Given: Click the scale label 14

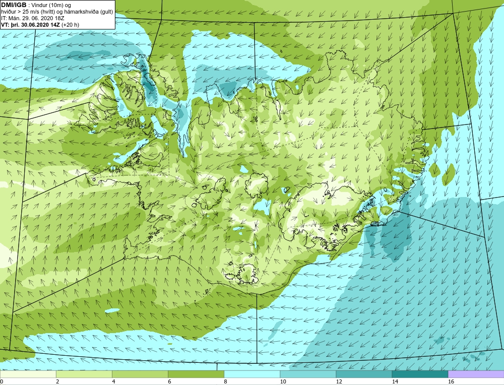Looking at the screenshot, I should point(395,381).
